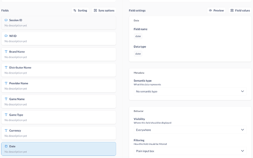Click the Preview button in Field settings
The image size is (253, 158).
[x=216, y=11]
